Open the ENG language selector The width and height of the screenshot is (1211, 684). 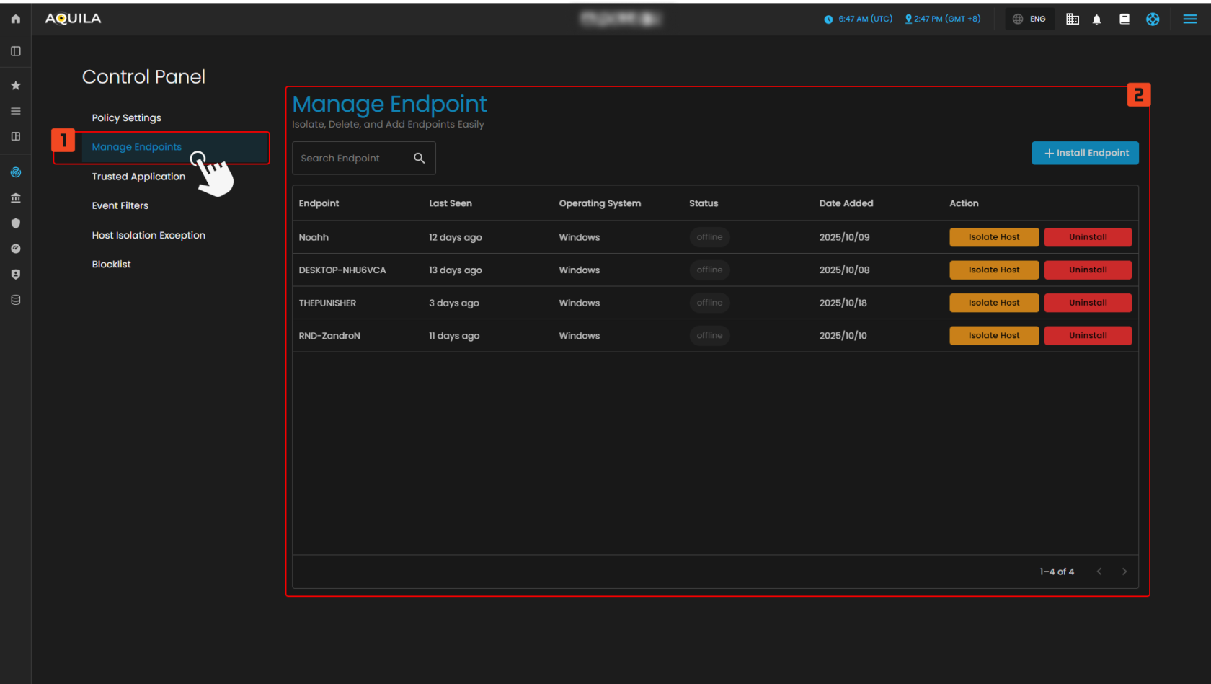1029,19
